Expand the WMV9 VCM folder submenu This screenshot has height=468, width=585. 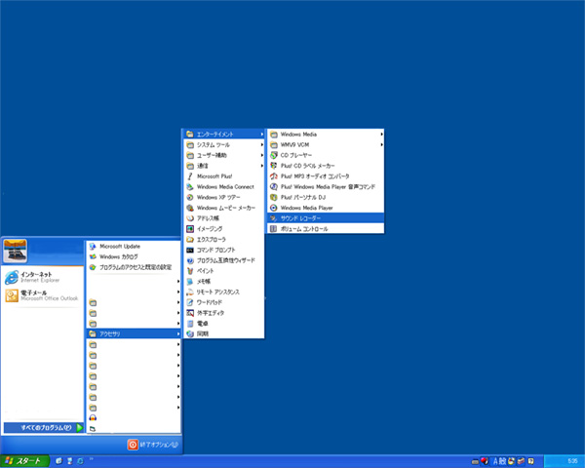(326, 144)
